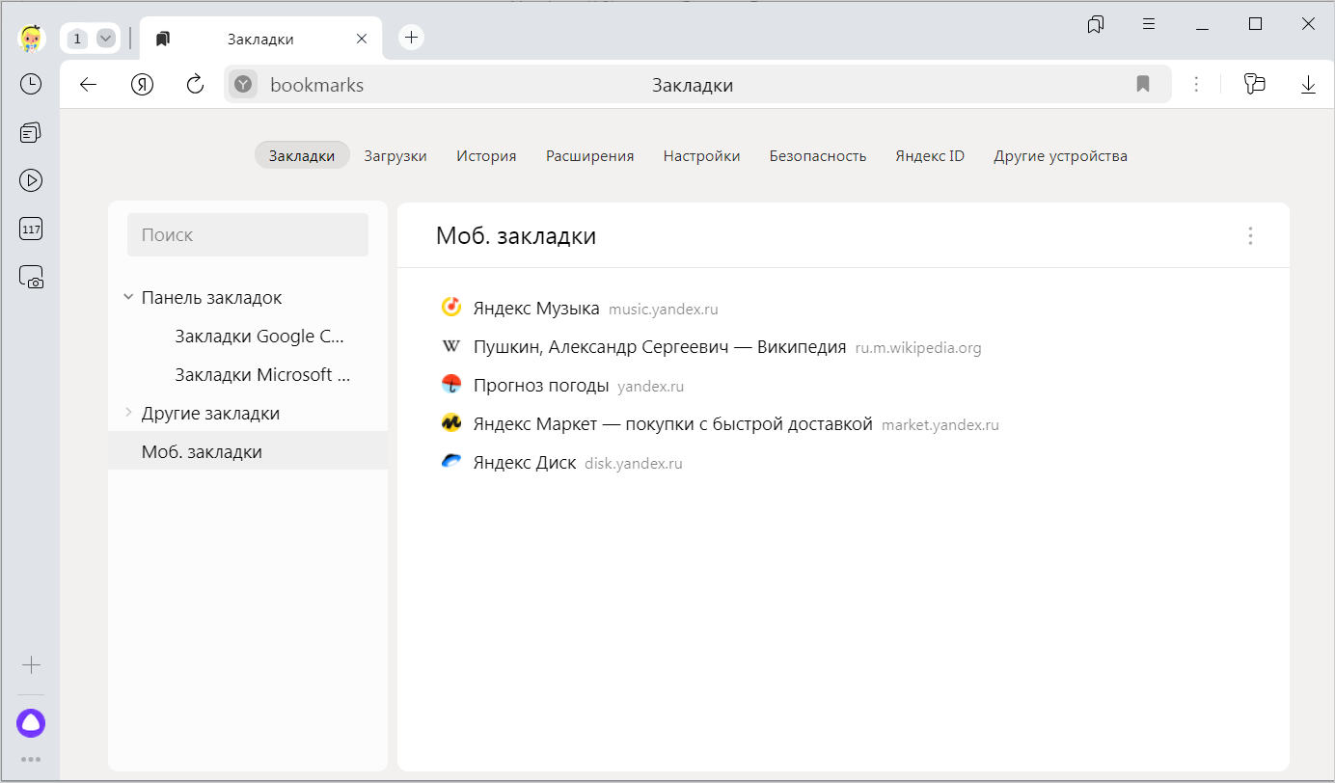Open the downloads arrow icon
This screenshot has width=1335, height=783.
1308,85
